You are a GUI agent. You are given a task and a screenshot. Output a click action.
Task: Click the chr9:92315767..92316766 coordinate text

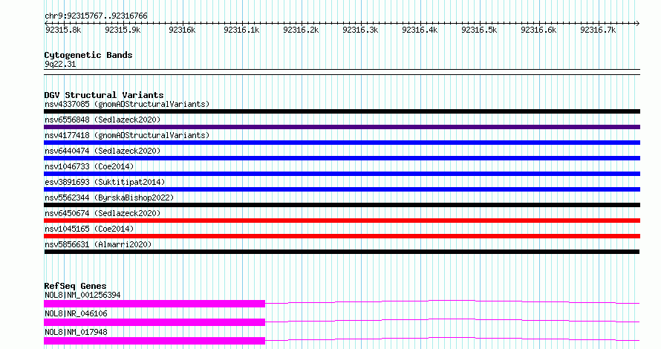coord(96,16)
